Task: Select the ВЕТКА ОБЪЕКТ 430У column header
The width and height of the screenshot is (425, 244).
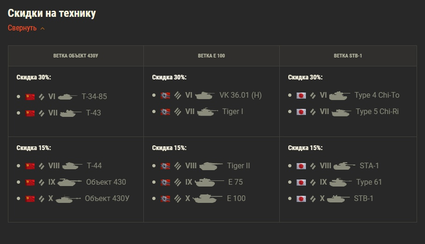Action: pyautogui.click(x=76, y=56)
